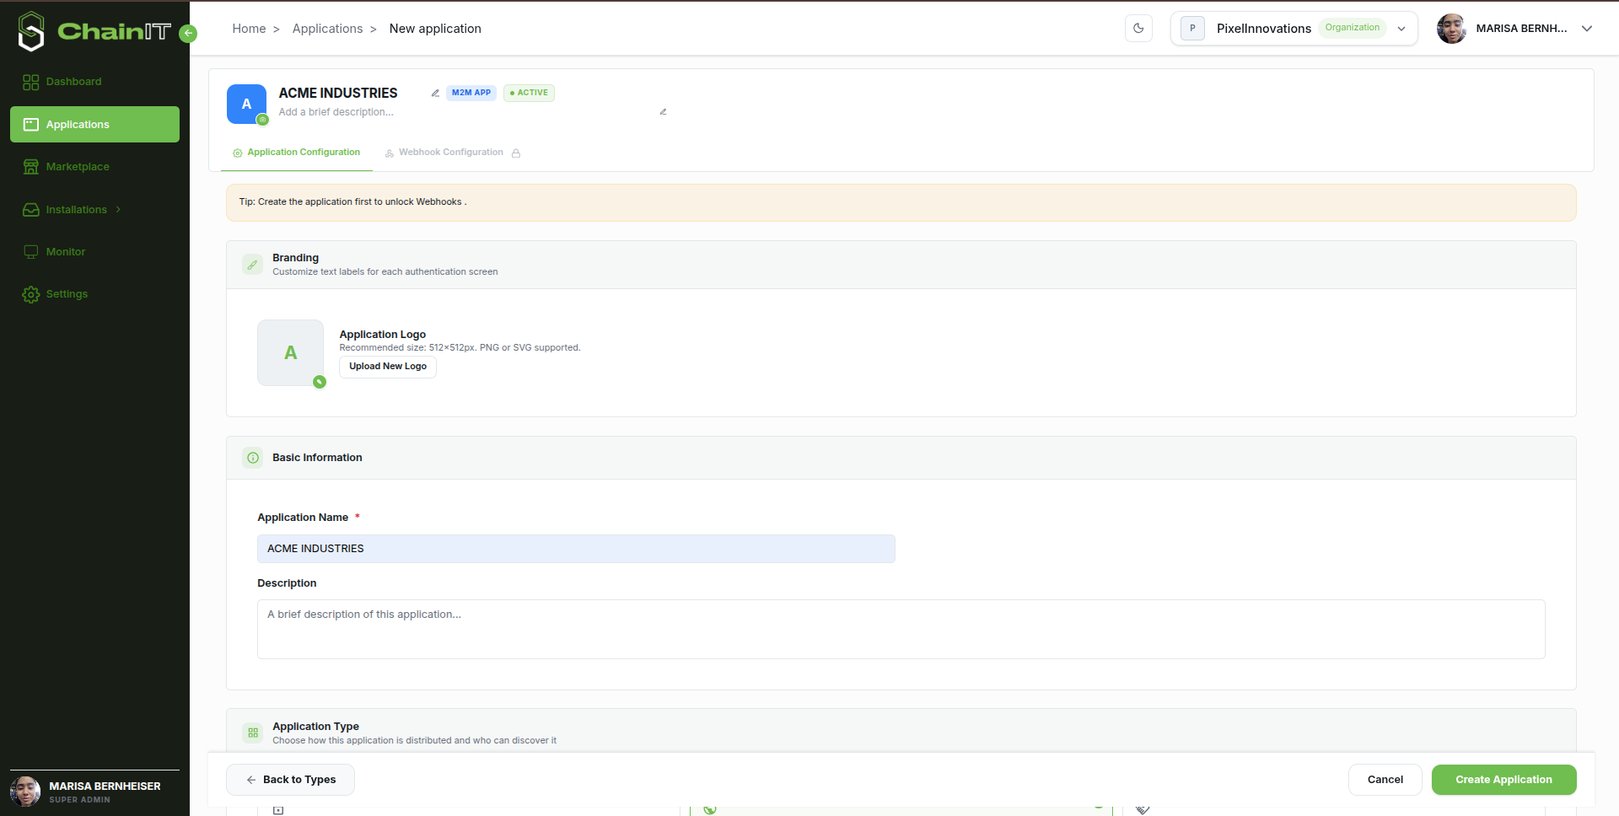Go Back to Types
The image size is (1619, 816).
pos(290,780)
